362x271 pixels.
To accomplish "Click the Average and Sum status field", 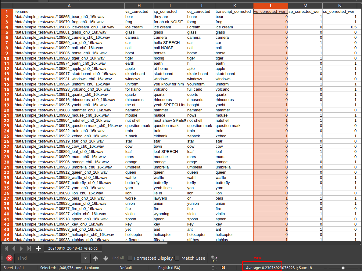I will click(279, 268).
